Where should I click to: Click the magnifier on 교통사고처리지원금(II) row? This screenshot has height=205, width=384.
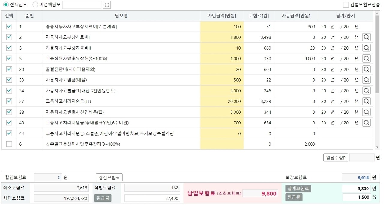coord(366,101)
